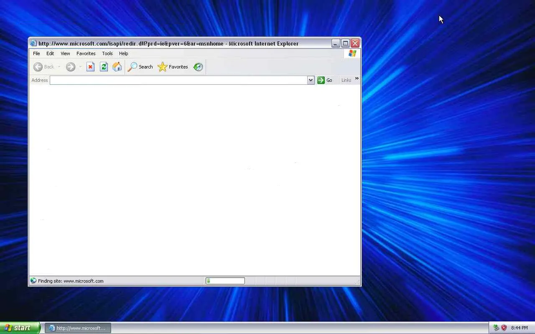
Task: Click the "Finding site: www.microsoft.com" status text
Action: click(x=71, y=281)
